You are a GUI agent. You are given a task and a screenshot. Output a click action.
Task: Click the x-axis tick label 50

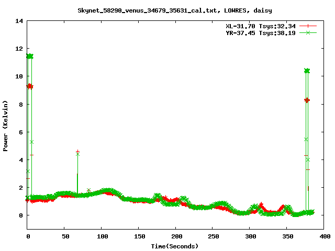pyautogui.click(x=65, y=236)
